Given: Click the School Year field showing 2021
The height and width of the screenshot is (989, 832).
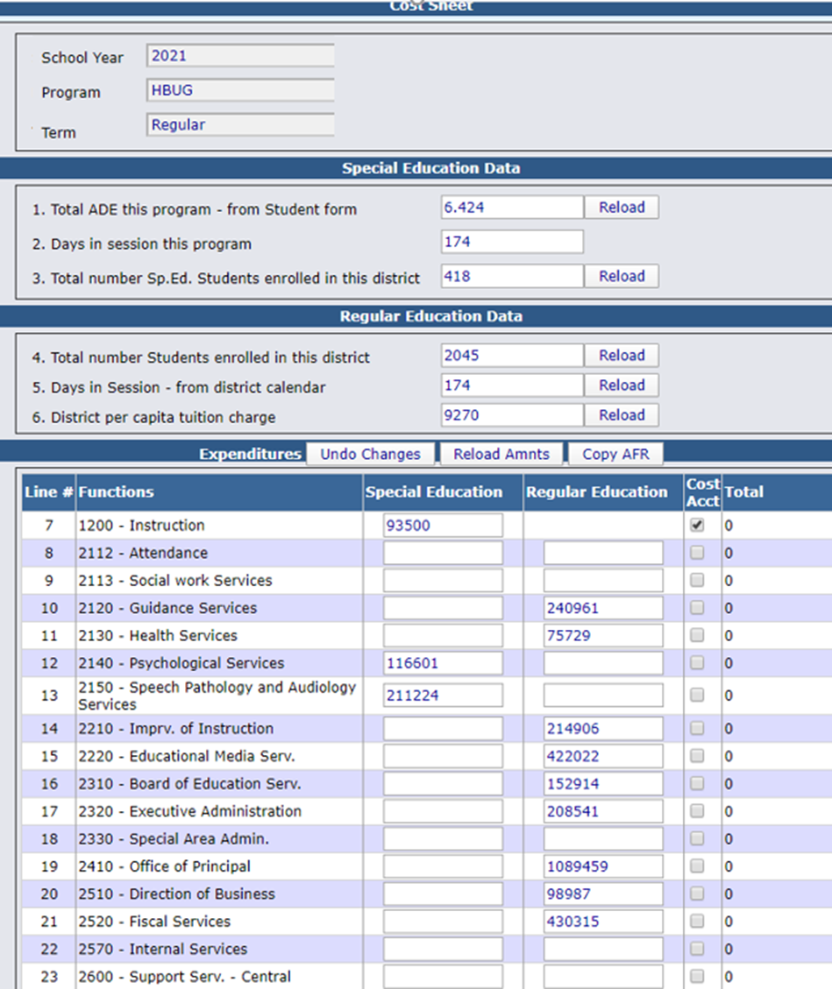Looking at the screenshot, I should tap(240, 55).
